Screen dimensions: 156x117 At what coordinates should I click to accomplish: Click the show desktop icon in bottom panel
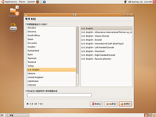[x=2, y=115]
